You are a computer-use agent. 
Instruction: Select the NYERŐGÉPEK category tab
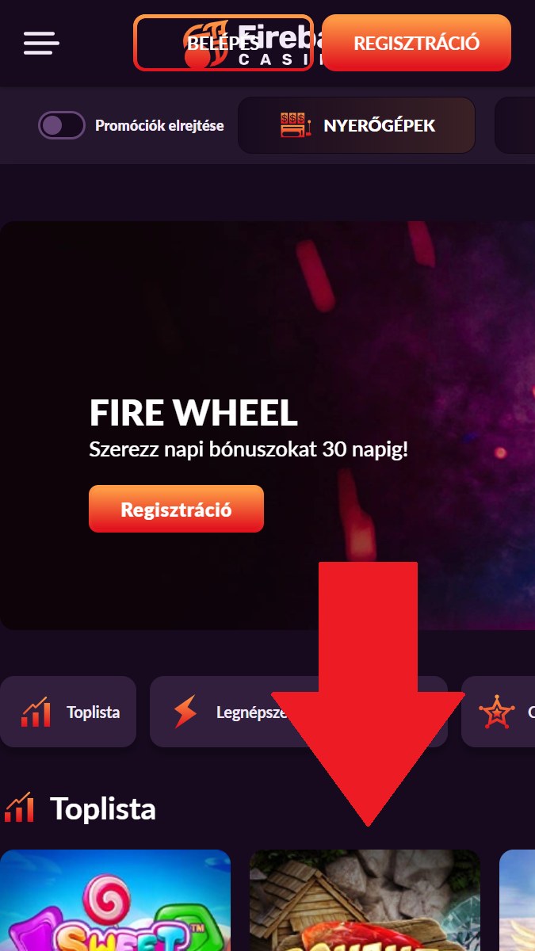(x=357, y=125)
